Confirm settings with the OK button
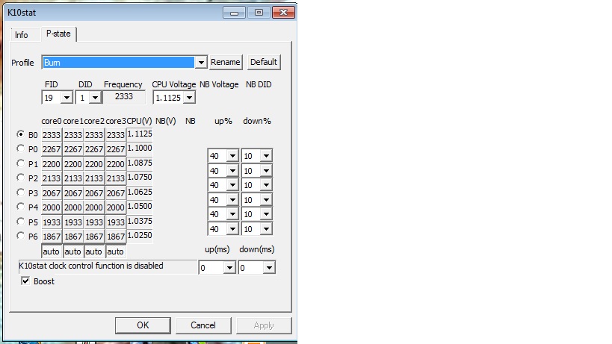The width and height of the screenshot is (612, 344). coord(143,325)
